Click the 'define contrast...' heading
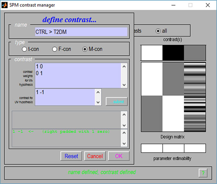The image size is (217, 184). click(69, 20)
